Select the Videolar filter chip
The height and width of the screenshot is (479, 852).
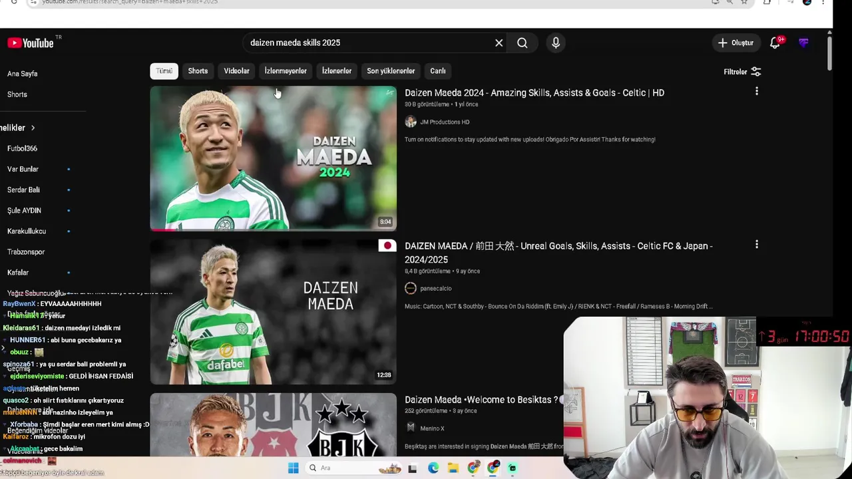(x=236, y=71)
